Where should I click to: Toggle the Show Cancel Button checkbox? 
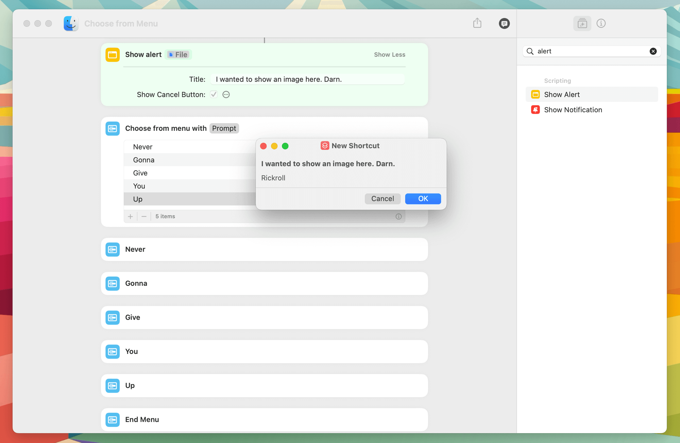(x=214, y=94)
